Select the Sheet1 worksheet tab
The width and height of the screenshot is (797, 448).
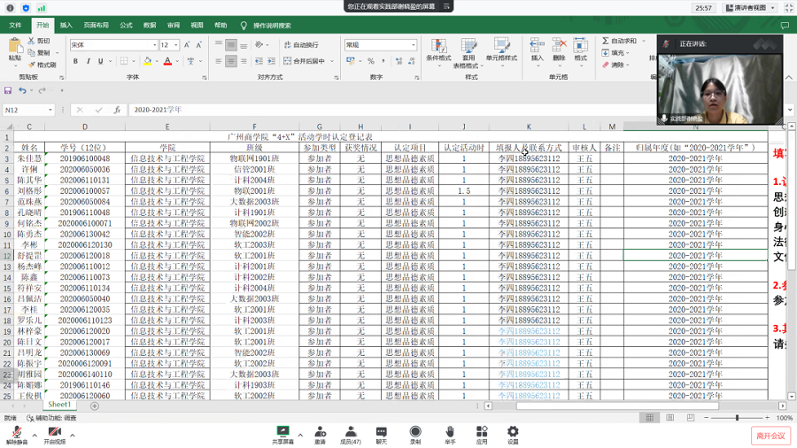tap(59, 405)
